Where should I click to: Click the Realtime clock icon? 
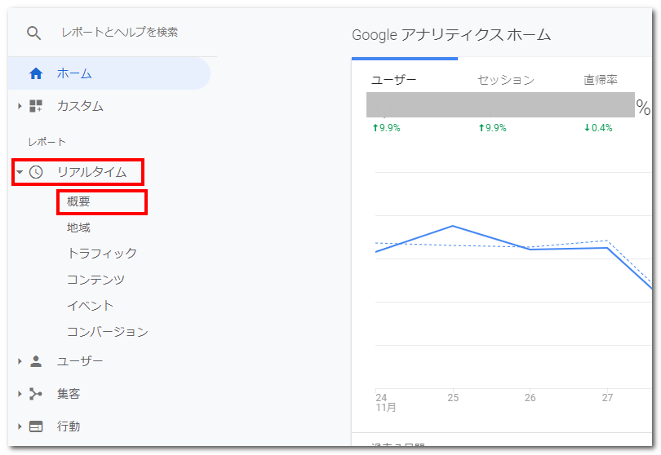pyautogui.click(x=35, y=172)
